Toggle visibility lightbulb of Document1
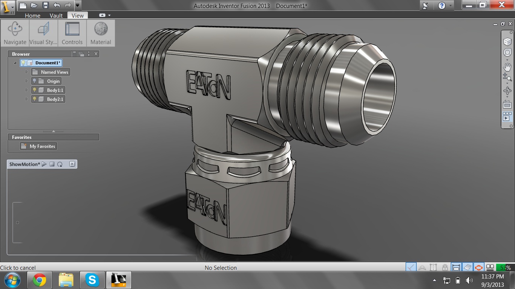The image size is (515, 289). [x=23, y=63]
